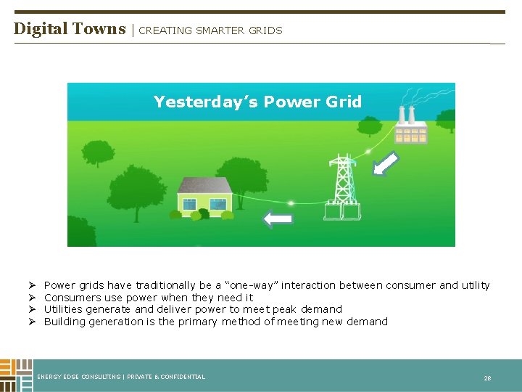Click the diagonal arrow near the factory
The height and width of the screenshot is (392, 522).
click(385, 163)
